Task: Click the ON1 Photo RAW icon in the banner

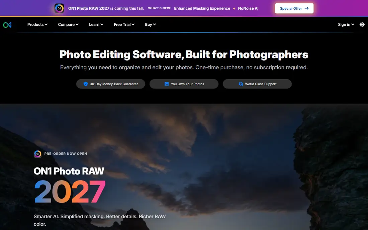Action: pos(59,8)
